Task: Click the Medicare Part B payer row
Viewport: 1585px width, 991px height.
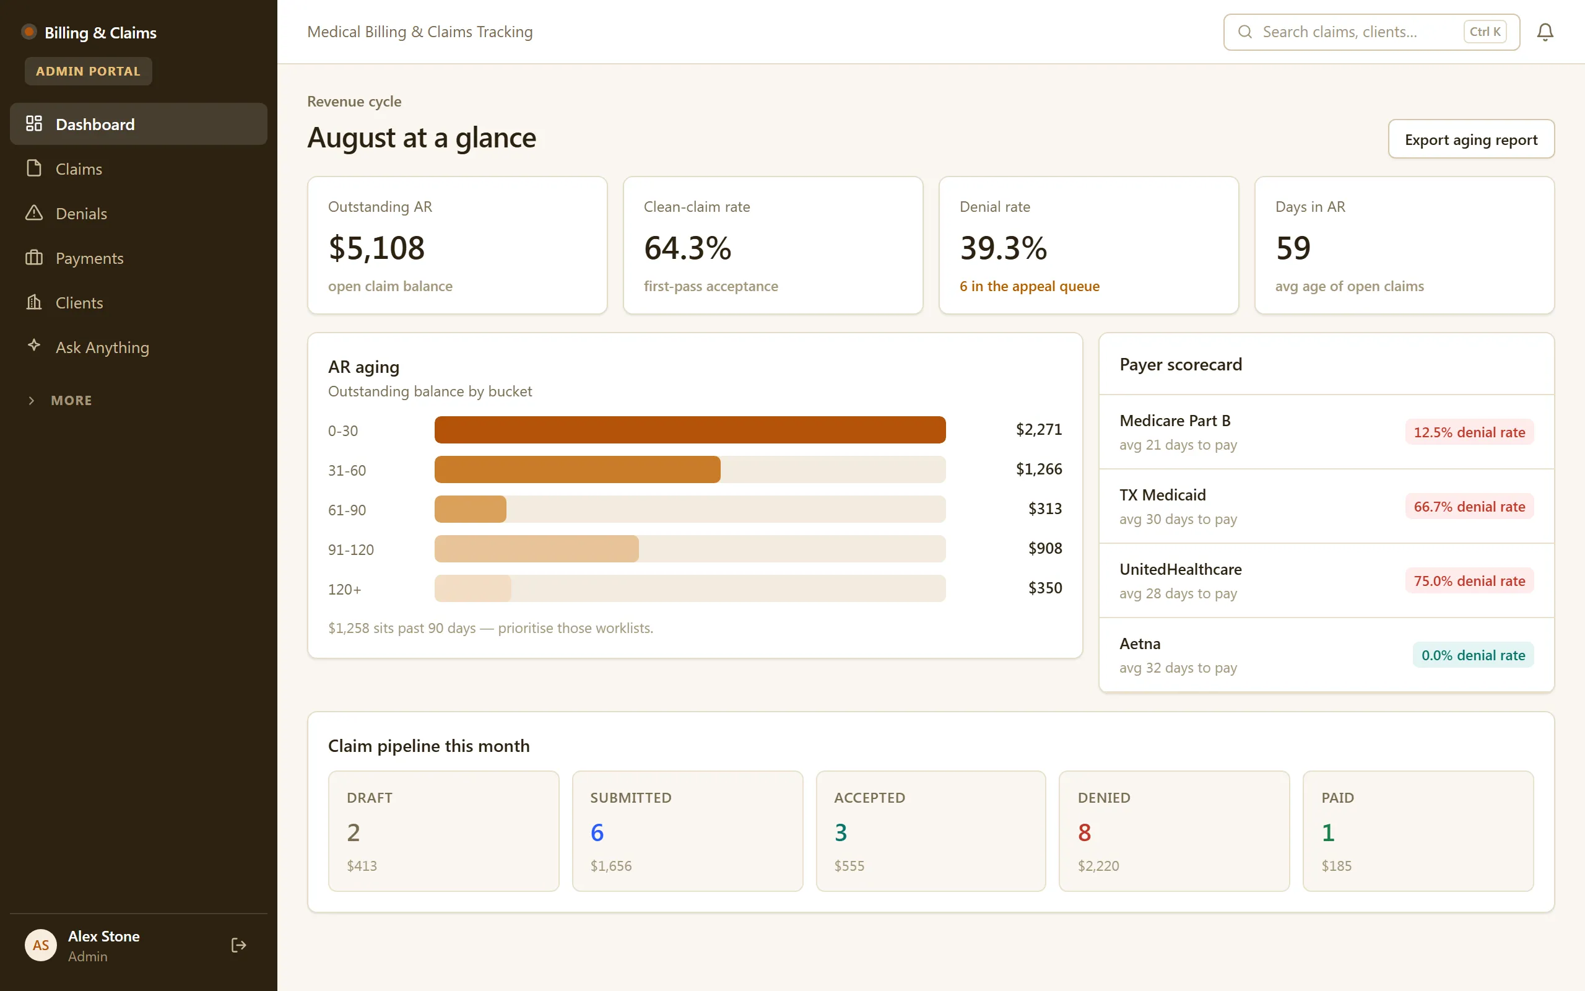Action: coord(1326,432)
